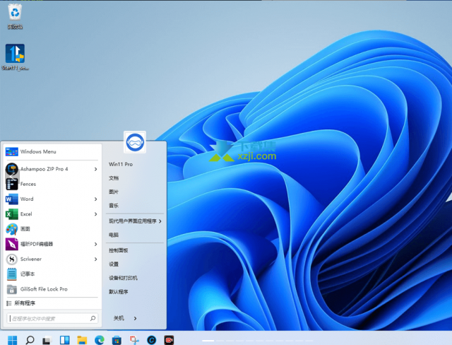Expand the Word recent files arrow
Viewport: 452px width, 345px height.
(96, 199)
